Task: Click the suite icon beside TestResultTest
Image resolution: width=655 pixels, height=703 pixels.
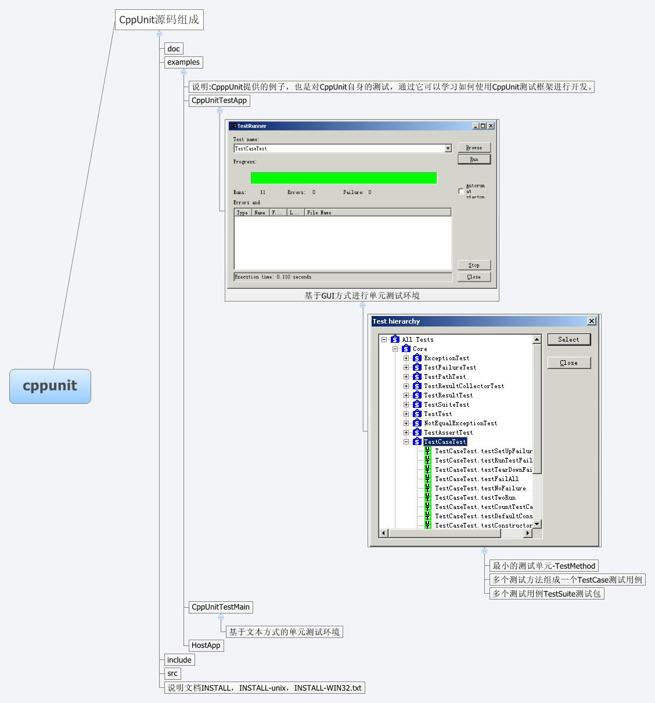Action: [x=417, y=395]
